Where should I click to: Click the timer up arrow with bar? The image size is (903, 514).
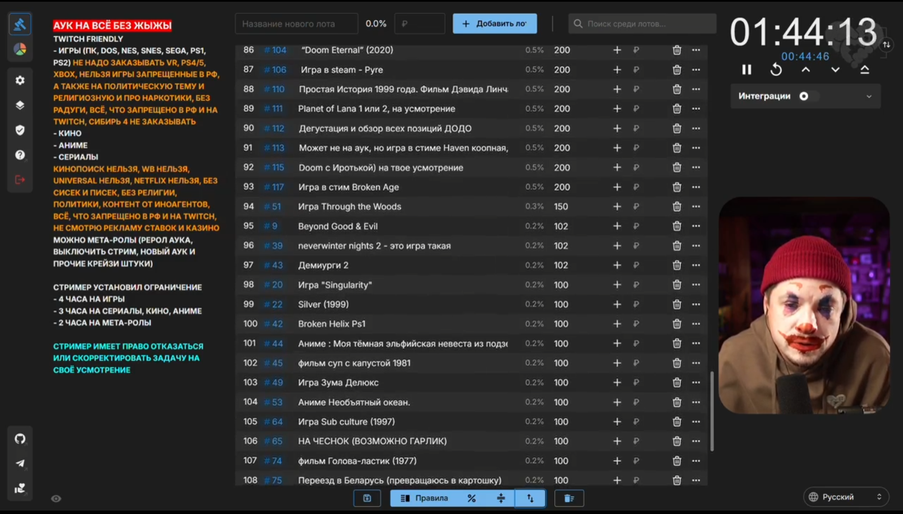[x=865, y=70]
